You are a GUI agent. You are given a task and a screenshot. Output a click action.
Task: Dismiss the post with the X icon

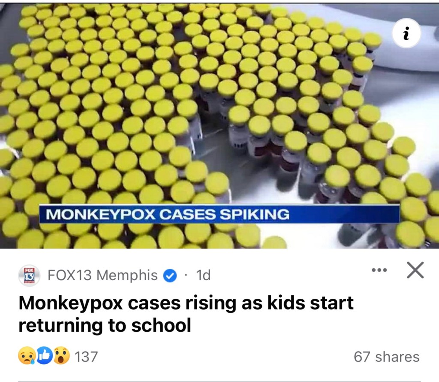415,270
